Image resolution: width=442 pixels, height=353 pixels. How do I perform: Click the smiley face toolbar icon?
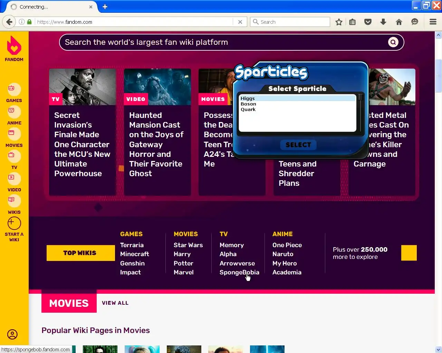(x=415, y=22)
